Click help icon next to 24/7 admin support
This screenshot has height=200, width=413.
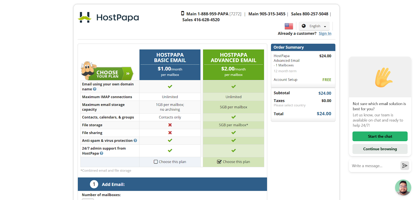[101, 153]
